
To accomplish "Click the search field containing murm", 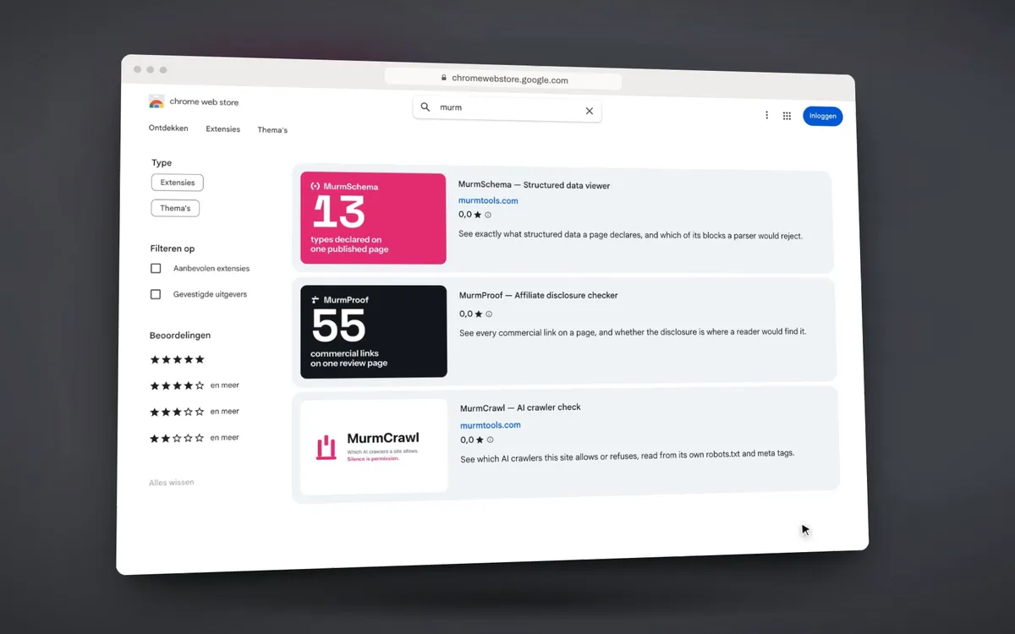I will (x=507, y=108).
